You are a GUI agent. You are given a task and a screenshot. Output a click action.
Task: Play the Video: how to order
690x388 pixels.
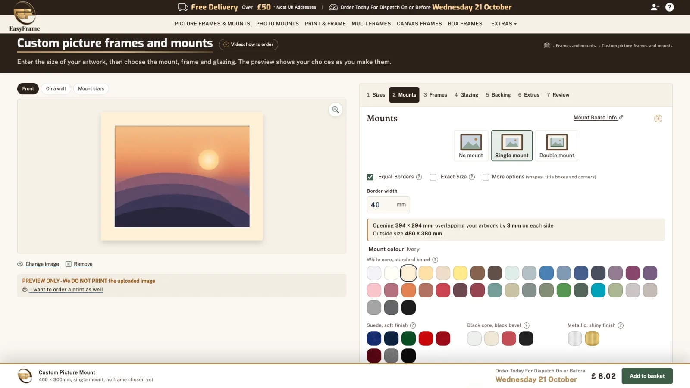pyautogui.click(x=248, y=44)
